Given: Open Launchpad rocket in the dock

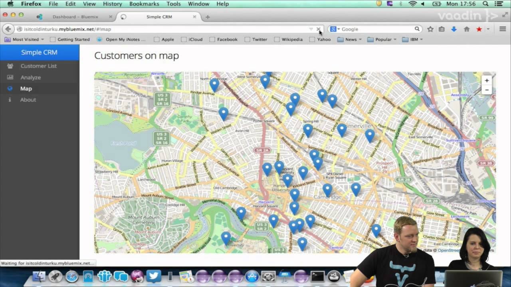Looking at the screenshot, I should [55, 276].
